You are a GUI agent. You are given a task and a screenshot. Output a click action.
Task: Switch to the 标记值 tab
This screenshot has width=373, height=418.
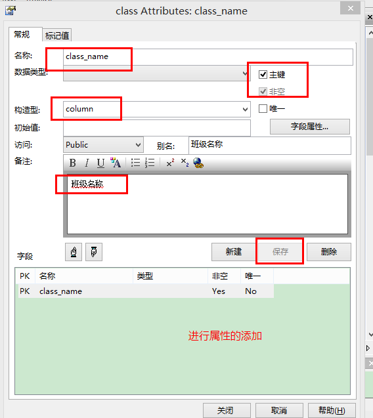[57, 35]
